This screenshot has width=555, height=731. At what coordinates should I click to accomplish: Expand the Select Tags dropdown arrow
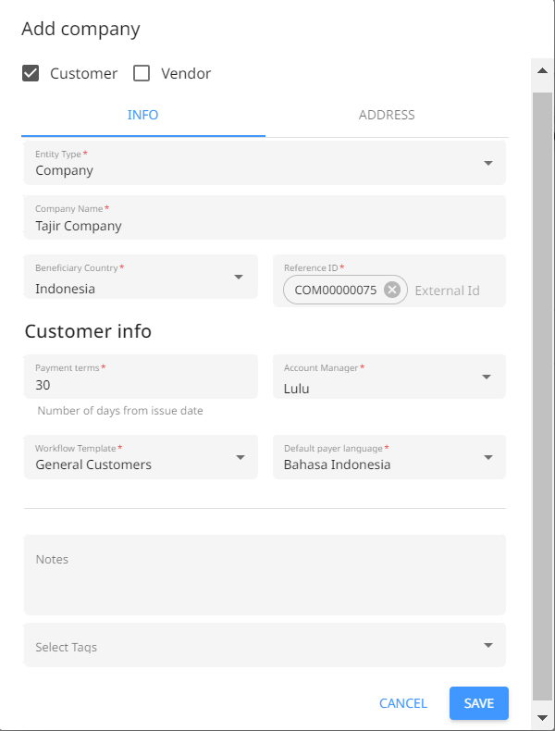(x=487, y=645)
